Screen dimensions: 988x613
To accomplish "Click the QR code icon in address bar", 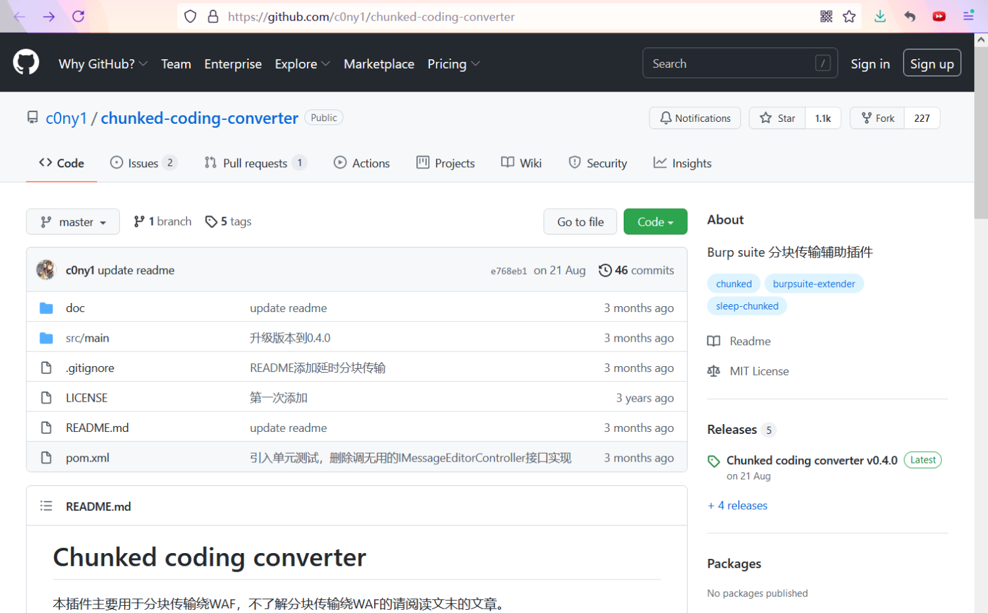I will pos(826,16).
